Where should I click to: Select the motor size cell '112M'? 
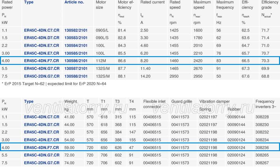(101, 61)
